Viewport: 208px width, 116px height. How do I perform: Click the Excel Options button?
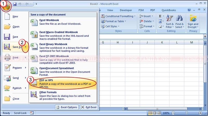pos(67,107)
